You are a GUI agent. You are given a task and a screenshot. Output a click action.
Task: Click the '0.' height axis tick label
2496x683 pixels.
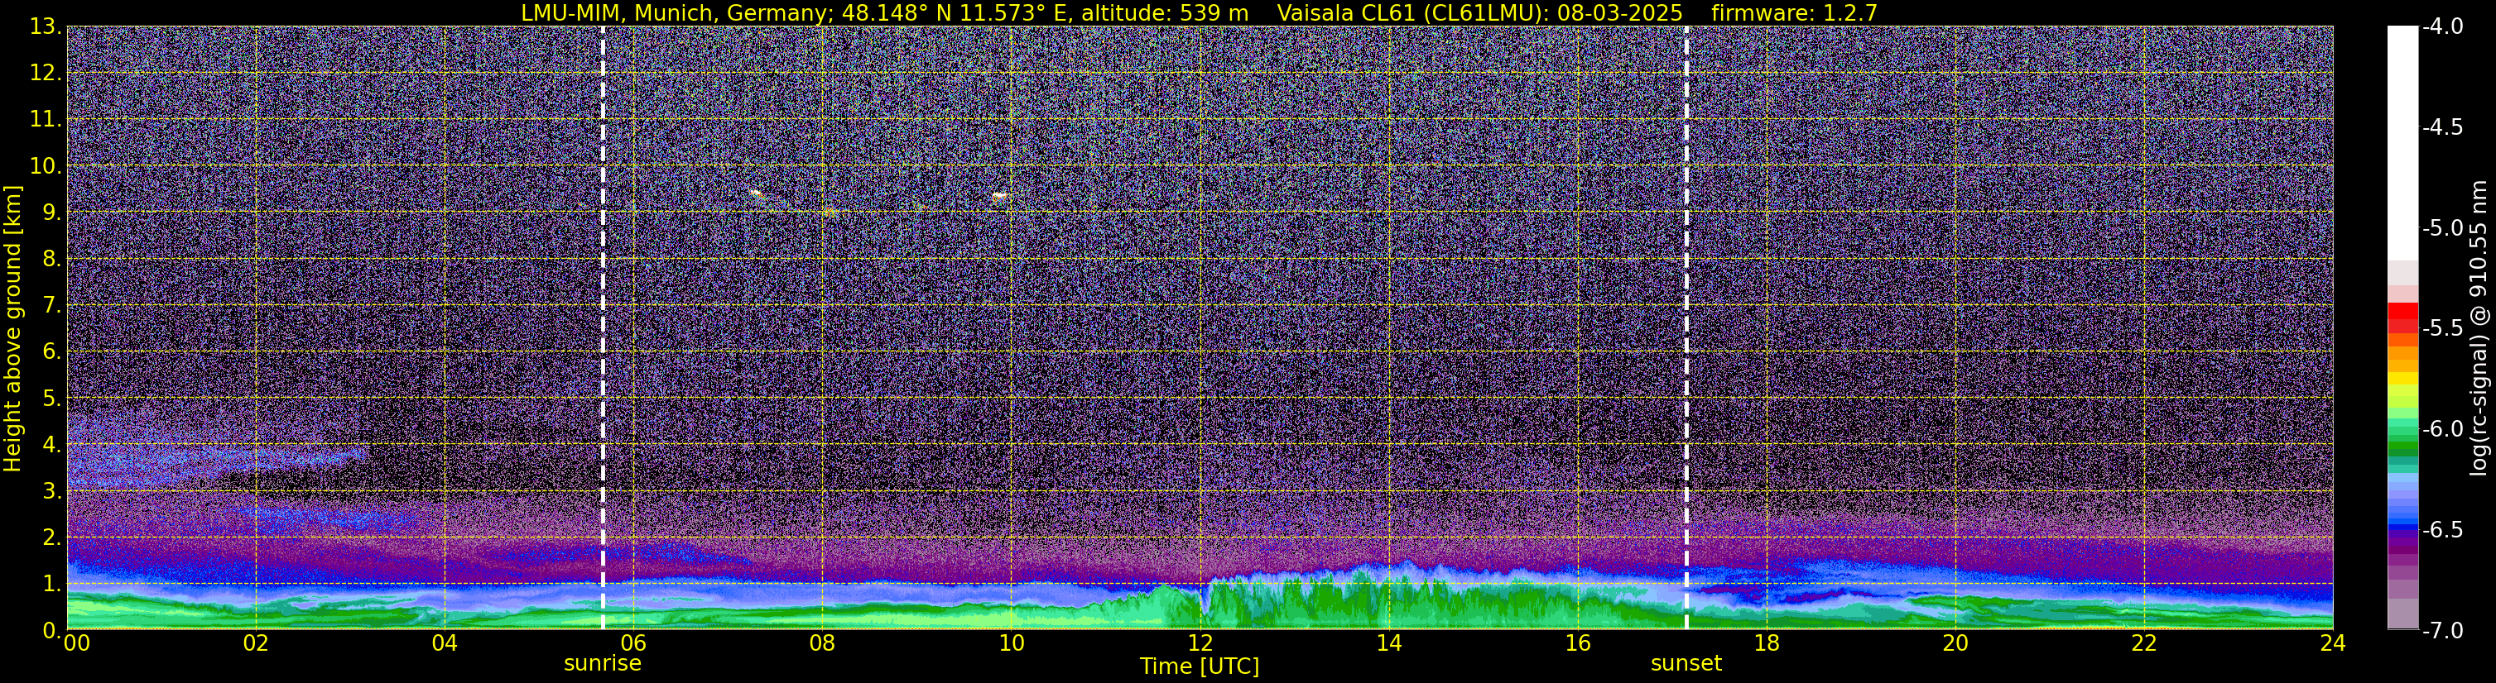(x=51, y=630)
